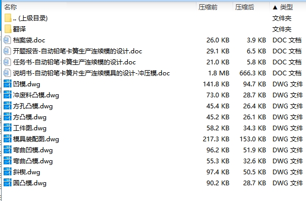Click the 32.6 KB compressed size
This screenshot has height=201, width=306.
[x=255, y=161]
